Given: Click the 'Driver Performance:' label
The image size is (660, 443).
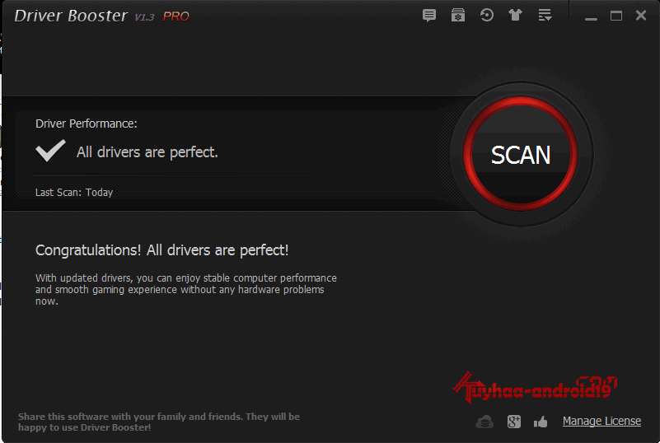Looking at the screenshot, I should click(x=87, y=124).
